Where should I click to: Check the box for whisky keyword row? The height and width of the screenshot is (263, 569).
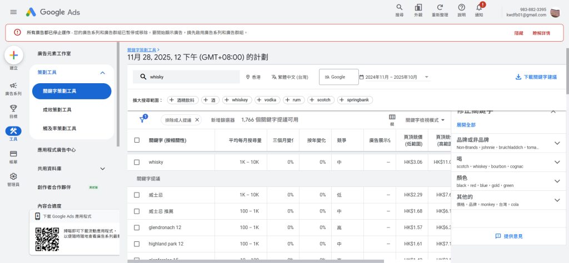[137, 162]
